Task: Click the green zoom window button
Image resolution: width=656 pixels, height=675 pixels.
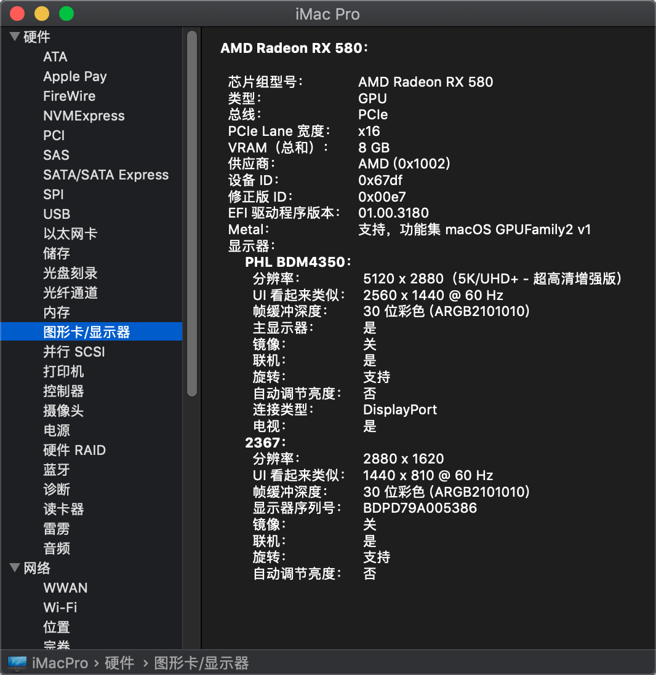Action: (66, 14)
